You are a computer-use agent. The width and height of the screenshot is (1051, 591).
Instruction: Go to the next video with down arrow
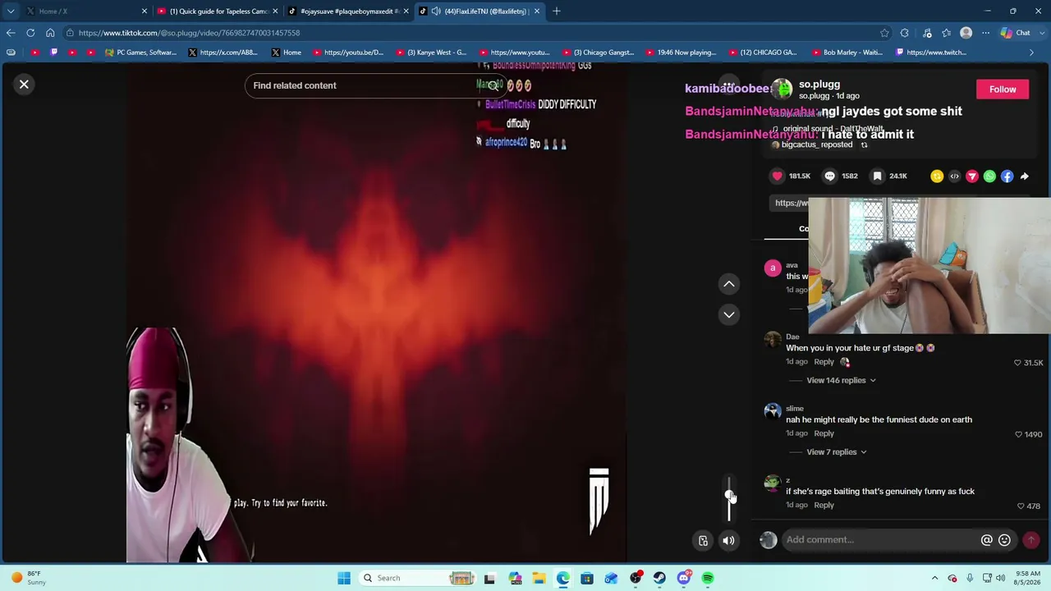[x=728, y=314]
